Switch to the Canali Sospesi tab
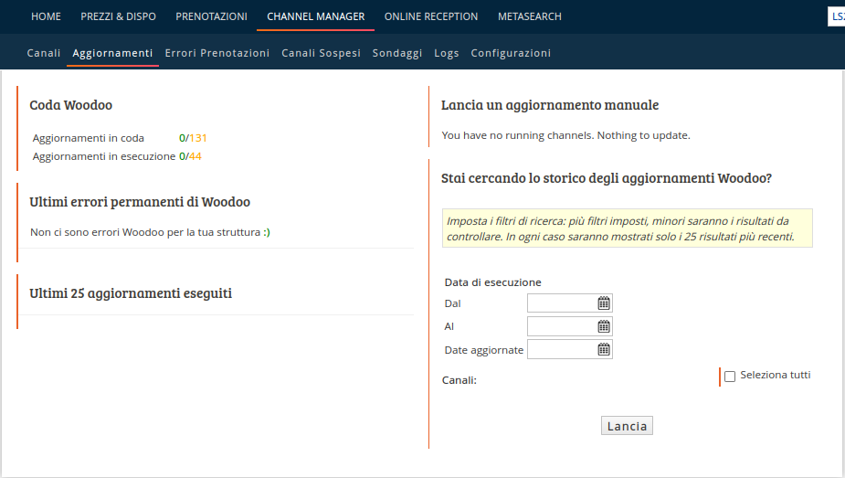The image size is (845, 478). coord(322,53)
